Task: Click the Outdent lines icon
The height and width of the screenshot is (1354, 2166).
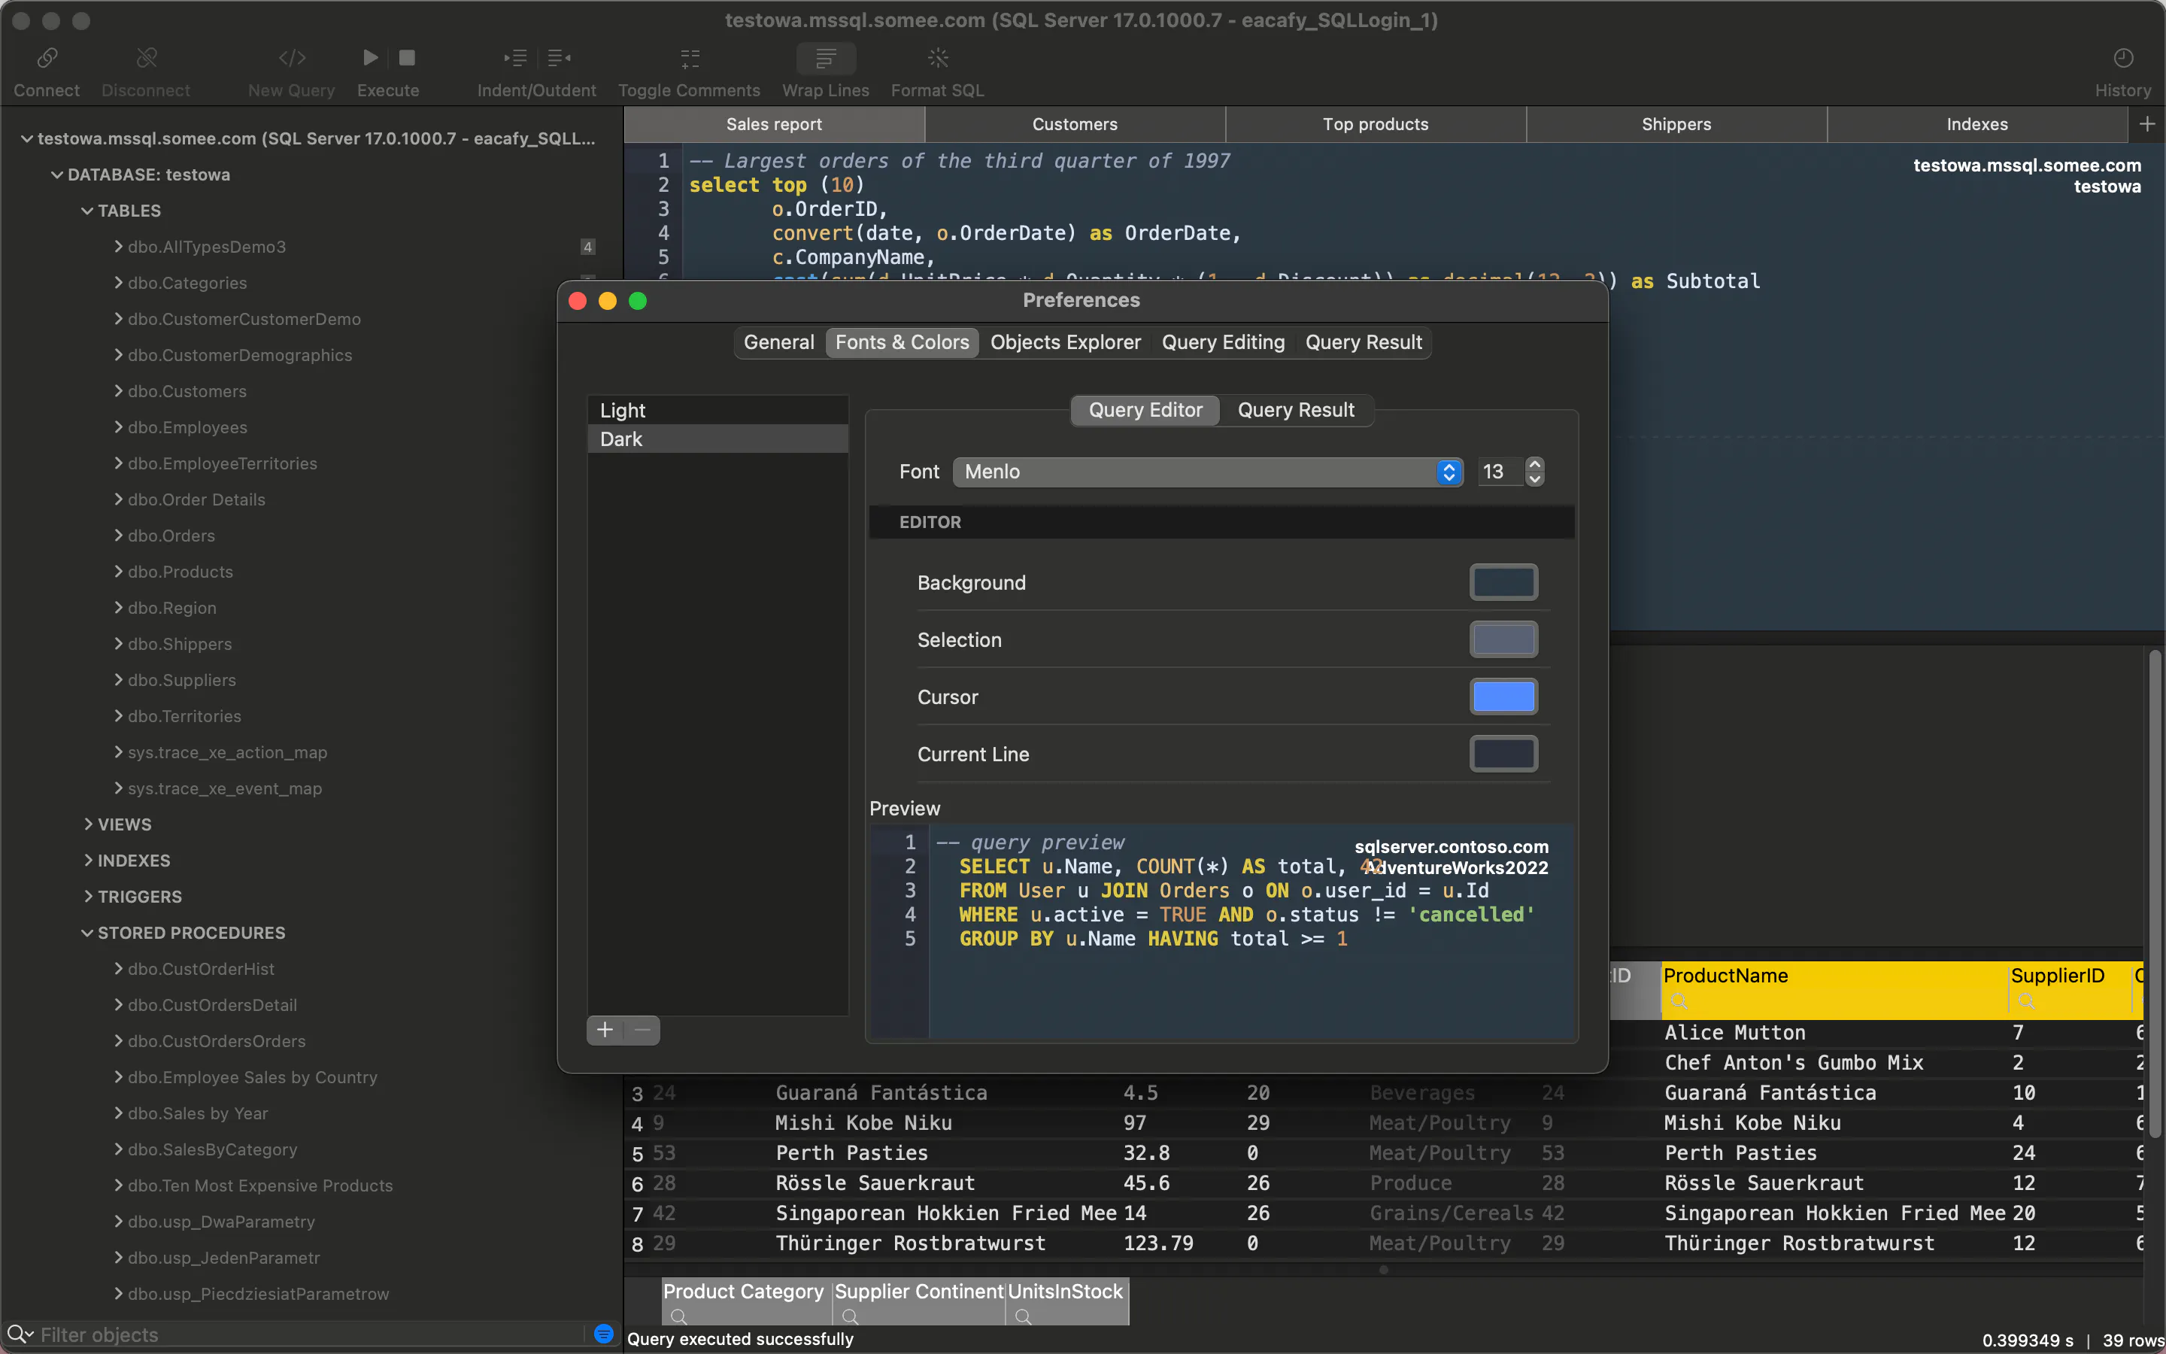Action: coord(560,58)
